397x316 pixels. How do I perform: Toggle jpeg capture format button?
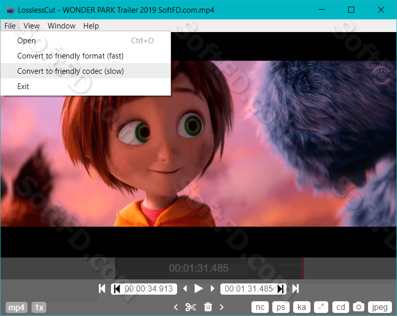(380, 307)
